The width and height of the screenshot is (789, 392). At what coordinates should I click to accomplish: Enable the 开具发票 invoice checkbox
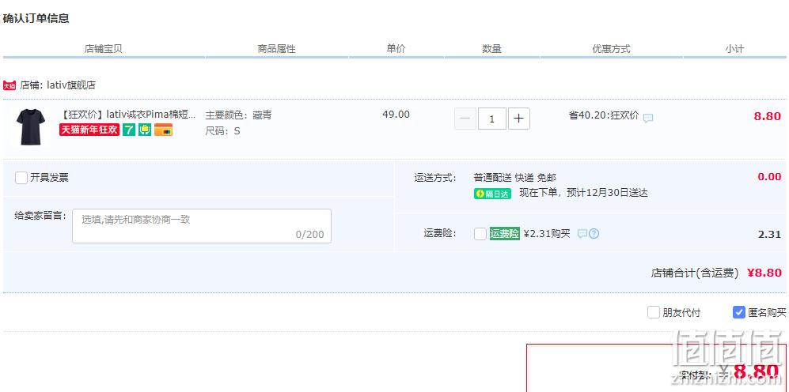click(x=21, y=178)
